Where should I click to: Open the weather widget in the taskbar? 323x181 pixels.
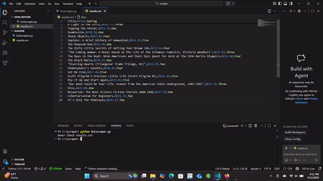point(11,176)
